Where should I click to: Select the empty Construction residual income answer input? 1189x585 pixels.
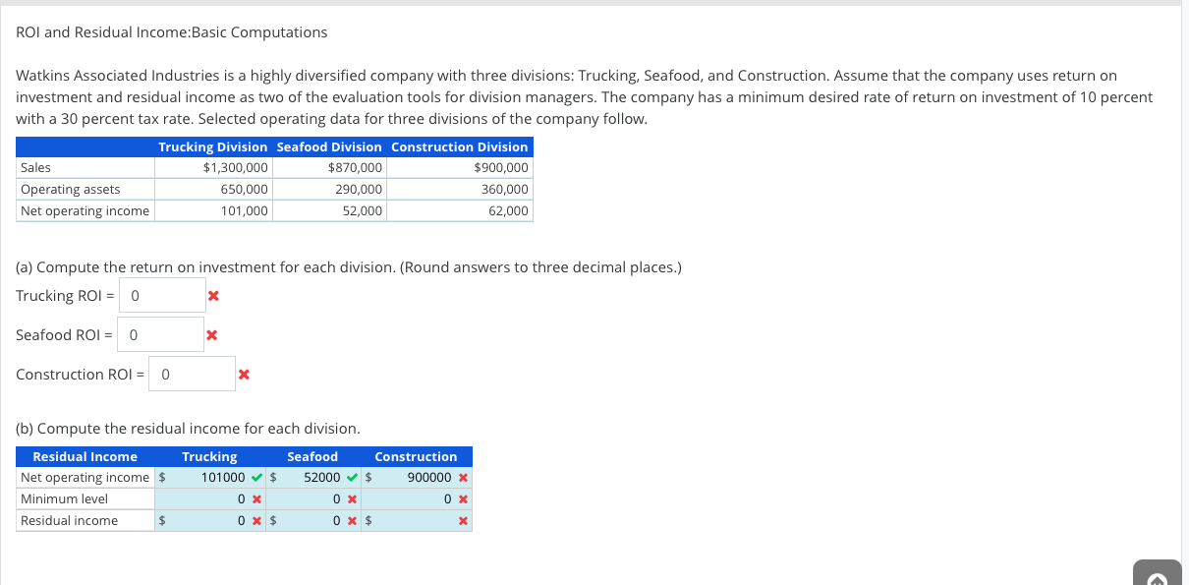click(x=416, y=521)
